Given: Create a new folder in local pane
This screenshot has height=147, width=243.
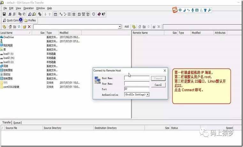Looking at the screenshot, I should click(25, 26).
